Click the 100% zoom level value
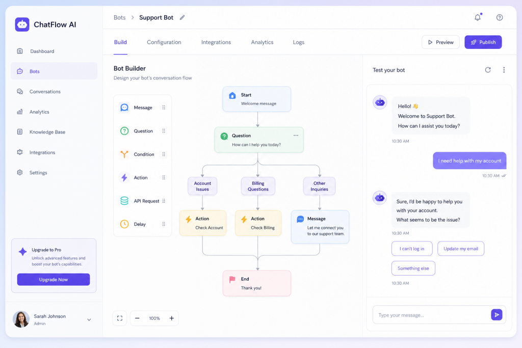 coord(154,318)
